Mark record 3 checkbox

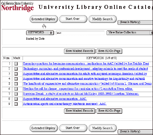(x=16, y=74)
